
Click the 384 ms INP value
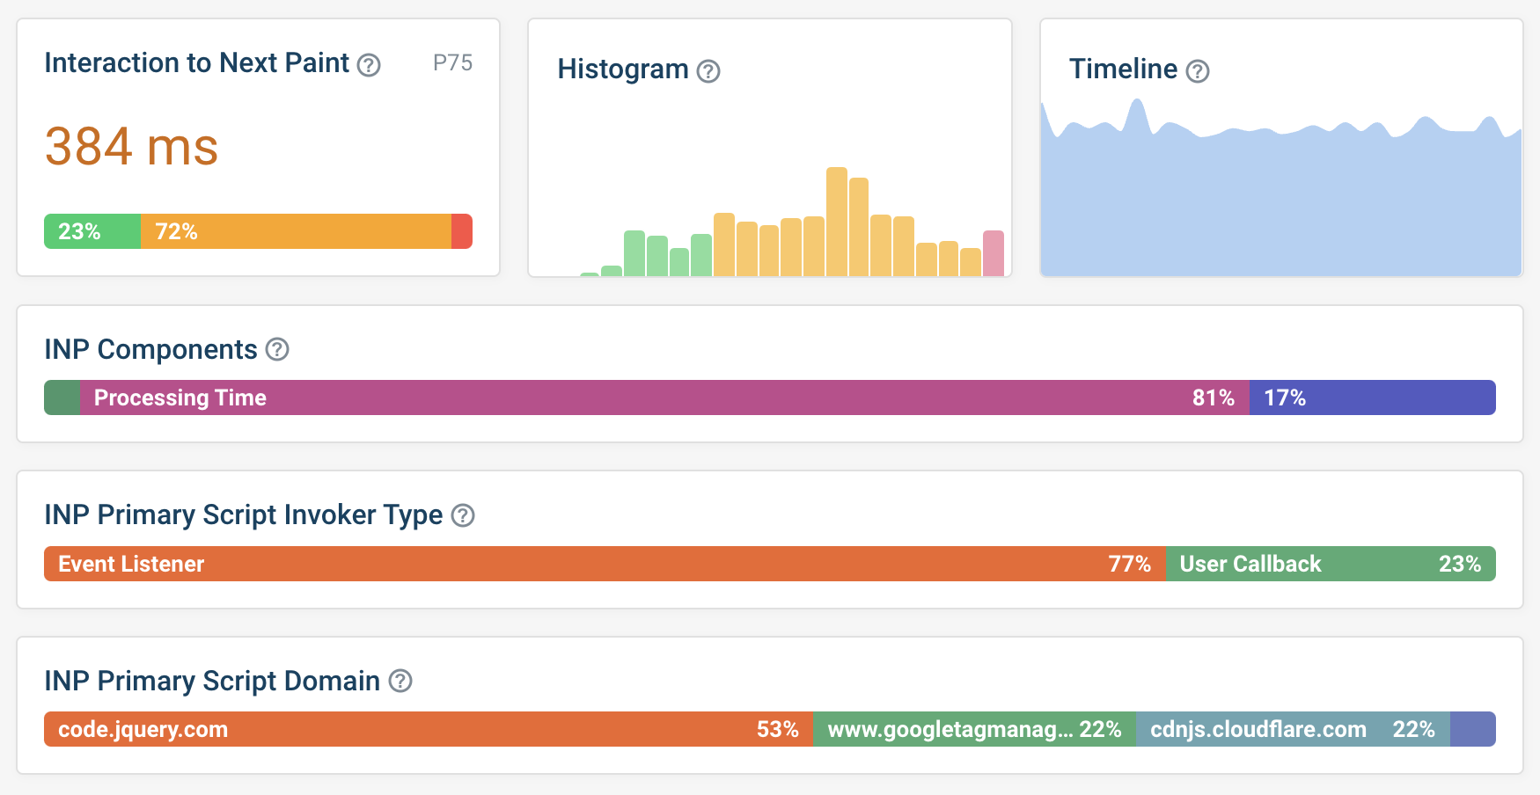click(131, 146)
